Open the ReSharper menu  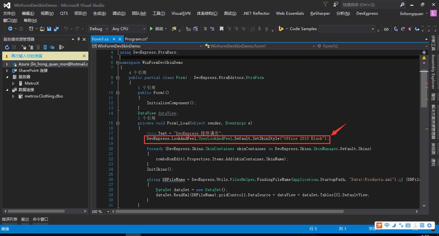(320, 13)
